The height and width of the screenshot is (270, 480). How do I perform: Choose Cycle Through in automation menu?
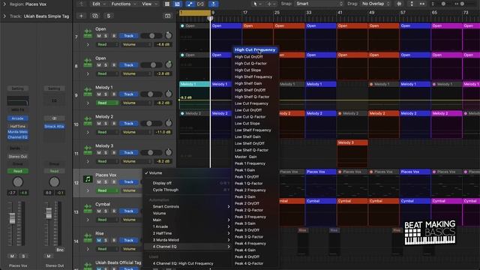click(x=165, y=190)
